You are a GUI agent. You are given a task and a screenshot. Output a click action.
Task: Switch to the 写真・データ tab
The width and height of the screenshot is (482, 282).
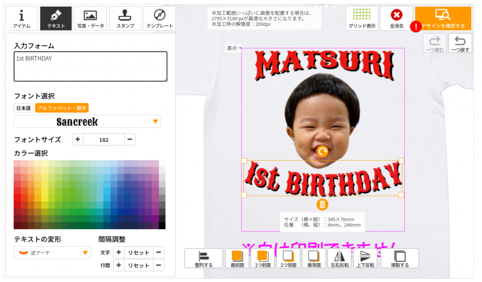coord(90,18)
